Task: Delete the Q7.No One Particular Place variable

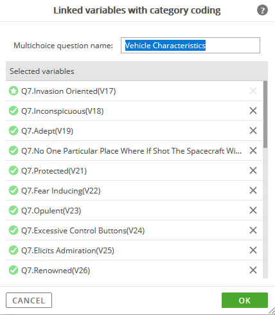Action: pyautogui.click(x=253, y=150)
